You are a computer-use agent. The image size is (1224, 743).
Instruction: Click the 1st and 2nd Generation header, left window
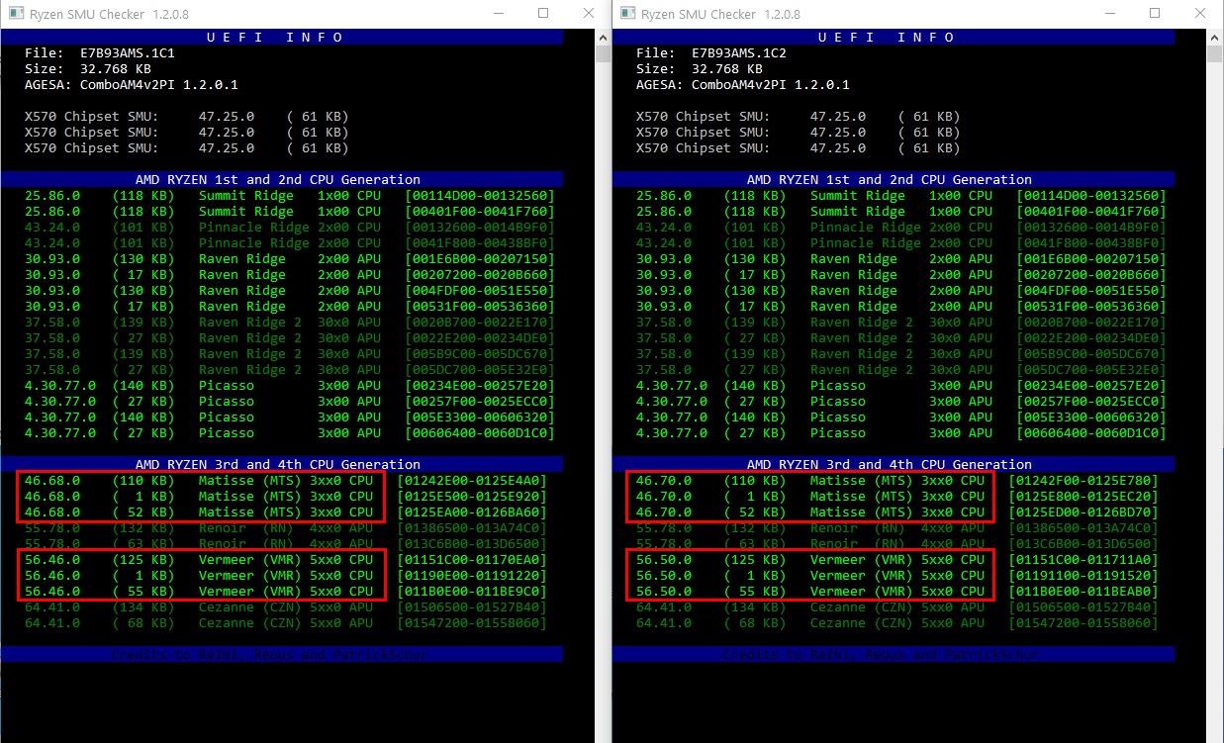(x=282, y=179)
